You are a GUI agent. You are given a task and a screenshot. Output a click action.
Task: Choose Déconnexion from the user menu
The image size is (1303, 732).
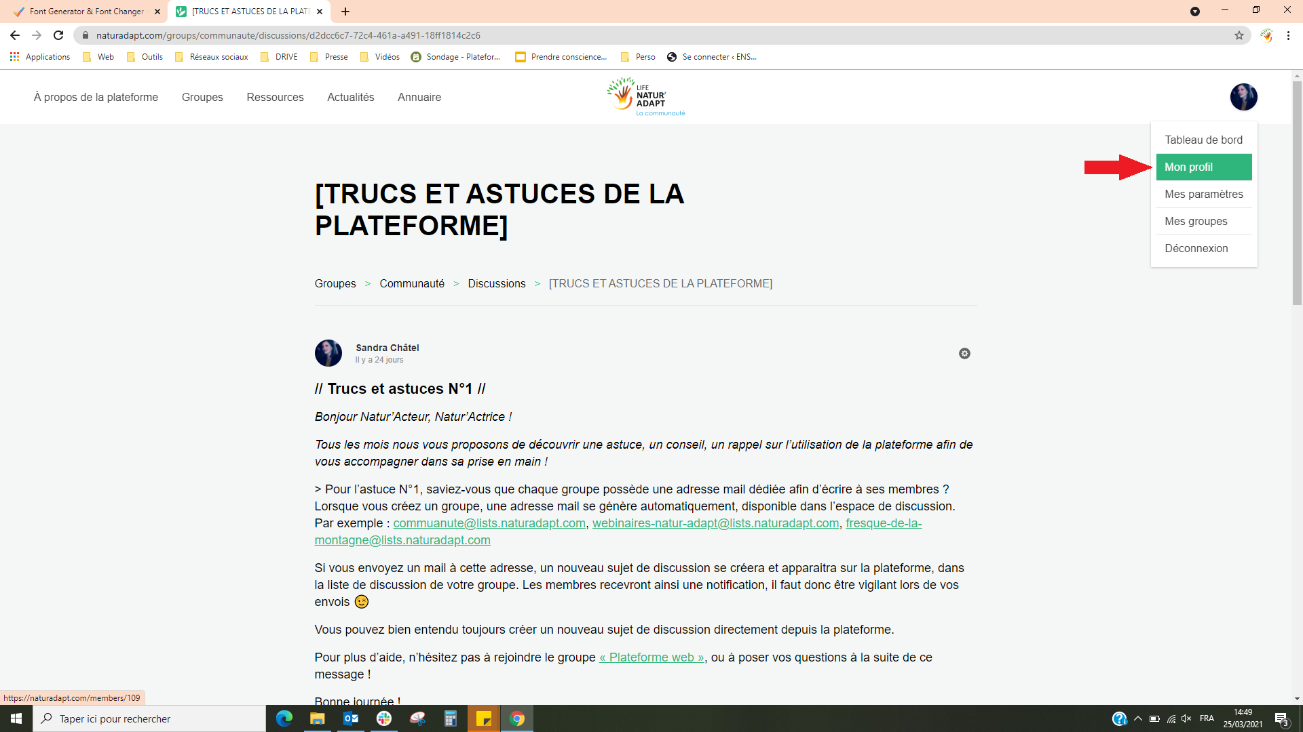pyautogui.click(x=1196, y=248)
